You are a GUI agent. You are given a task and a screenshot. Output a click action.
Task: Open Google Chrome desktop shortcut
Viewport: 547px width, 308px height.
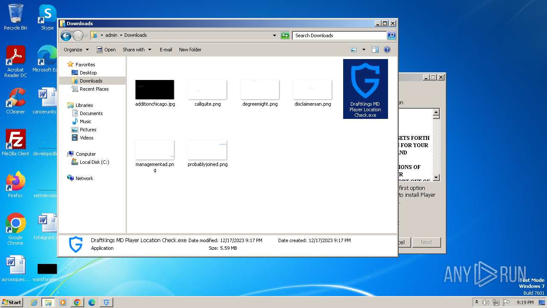(x=15, y=229)
